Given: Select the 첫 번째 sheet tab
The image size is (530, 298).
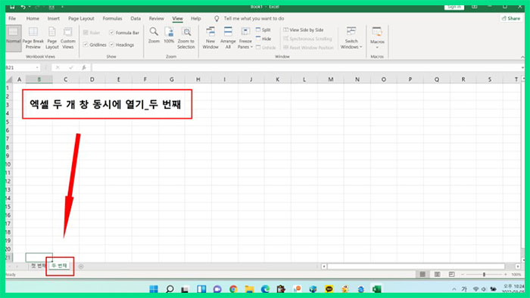Looking at the screenshot, I should click(38, 266).
